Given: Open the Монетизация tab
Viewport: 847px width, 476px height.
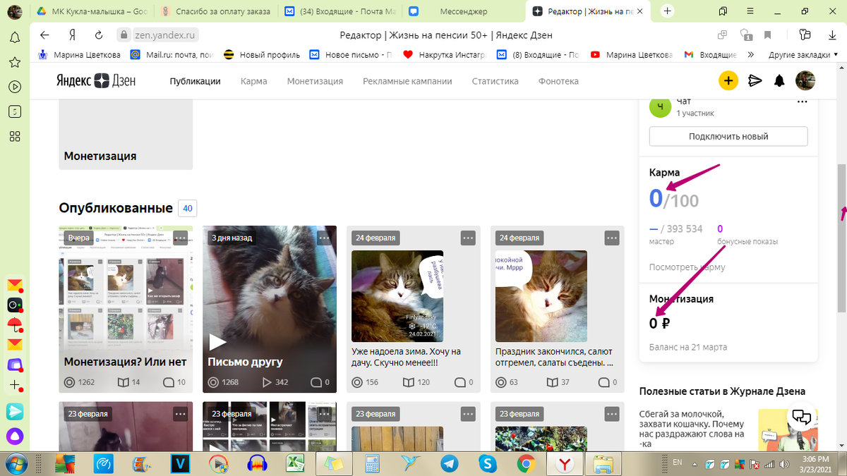Looking at the screenshot, I should coord(315,81).
